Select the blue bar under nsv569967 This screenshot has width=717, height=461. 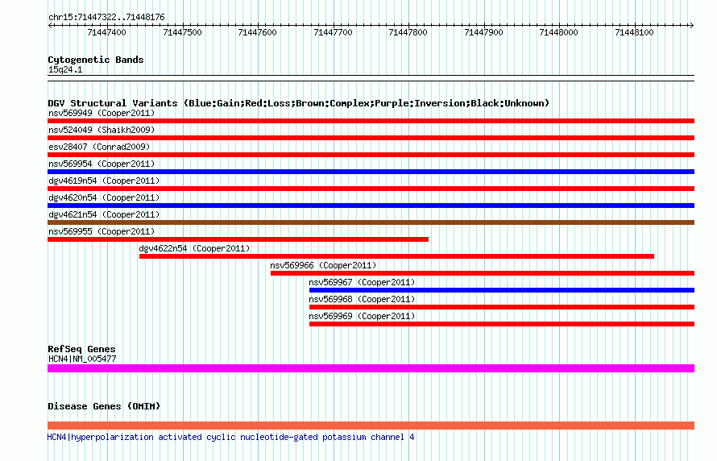coord(502,290)
